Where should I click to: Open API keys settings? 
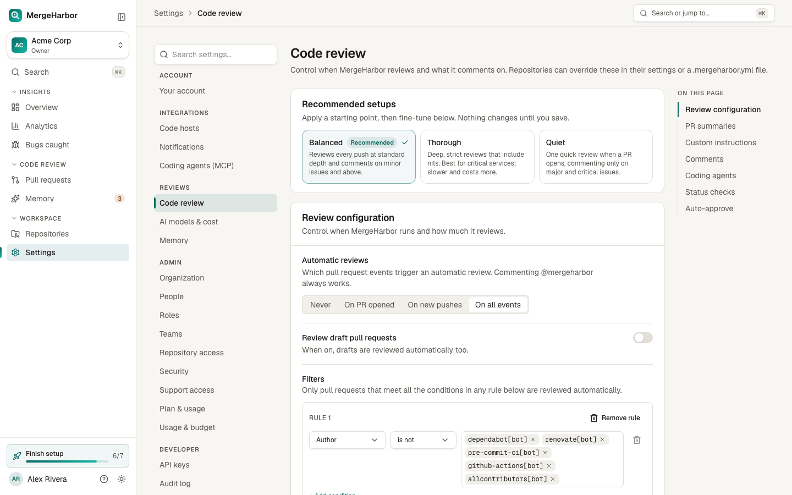216,465
